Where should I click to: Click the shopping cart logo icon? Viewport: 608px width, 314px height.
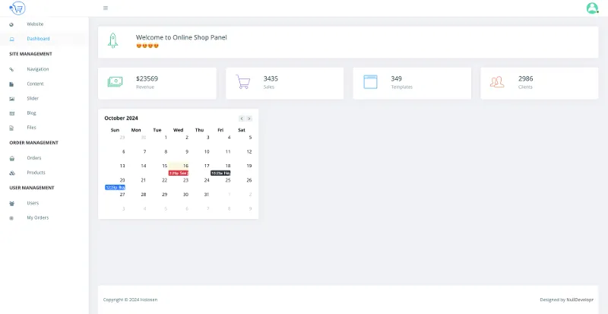coord(17,8)
